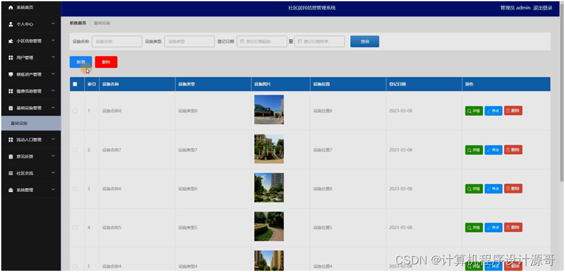This screenshot has height=272, width=565.
Task: Open the facility image for 设施名称5
Action: tap(269, 226)
